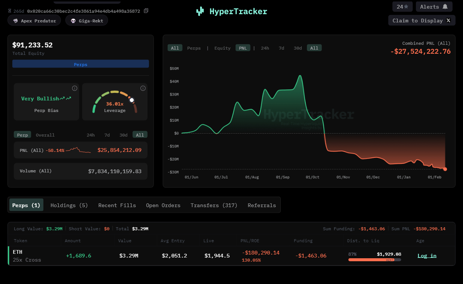The width and height of the screenshot is (463, 284).
Task: Copy the wallet address using copy icon
Action: [x=146, y=11]
